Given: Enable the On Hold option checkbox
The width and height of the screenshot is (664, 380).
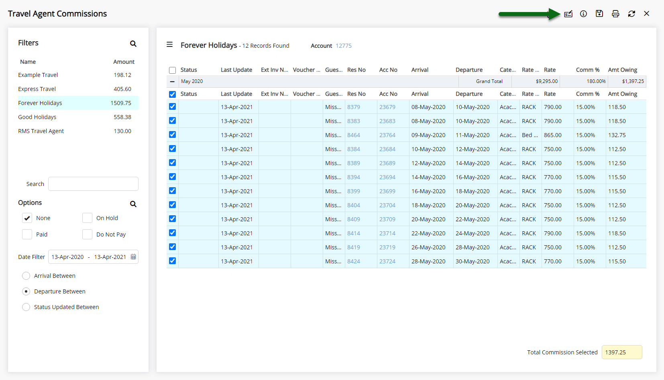Looking at the screenshot, I should coord(87,218).
